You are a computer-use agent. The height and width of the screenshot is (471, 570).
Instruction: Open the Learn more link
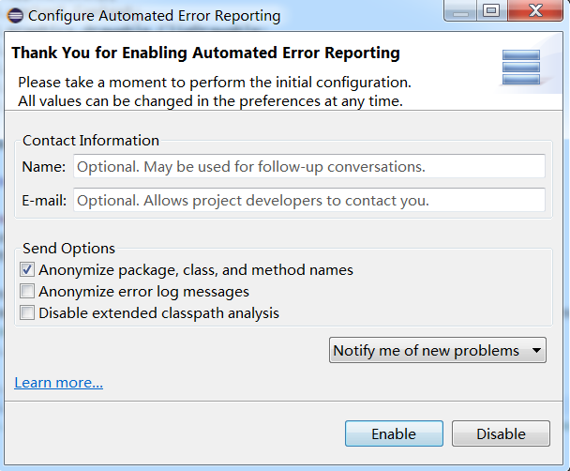(x=58, y=383)
